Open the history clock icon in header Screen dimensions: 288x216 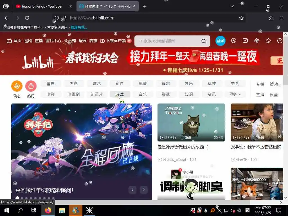(280, 40)
